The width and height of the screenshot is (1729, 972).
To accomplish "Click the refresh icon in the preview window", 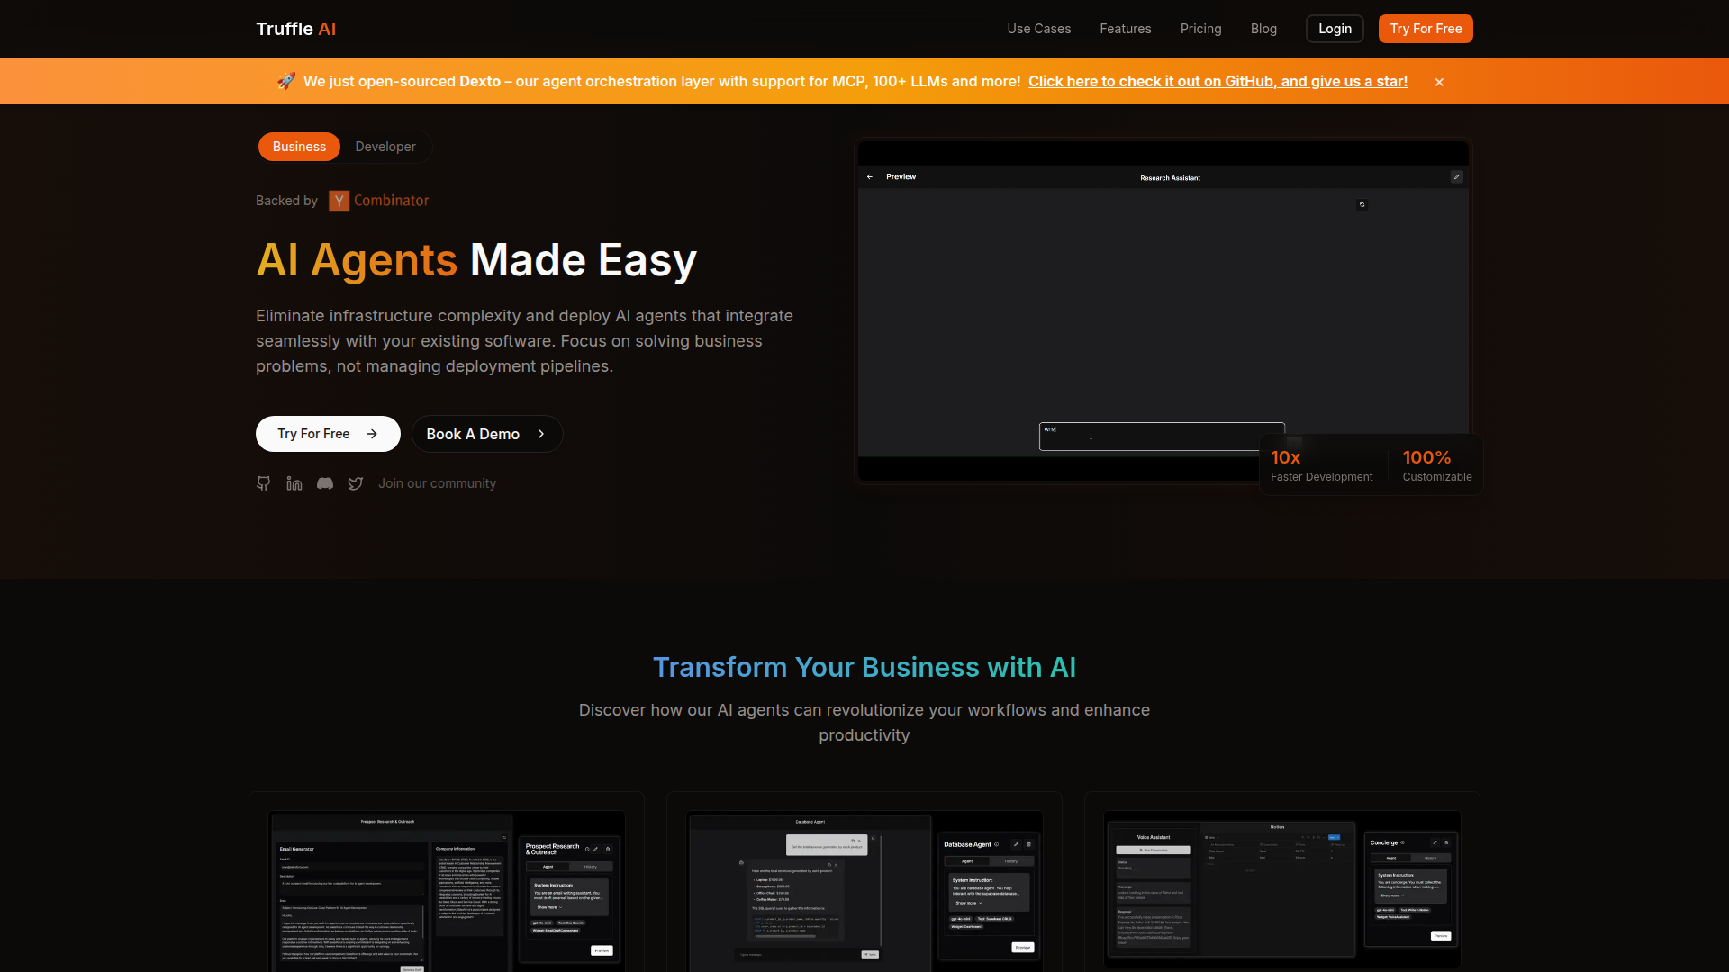I will [x=1362, y=204].
